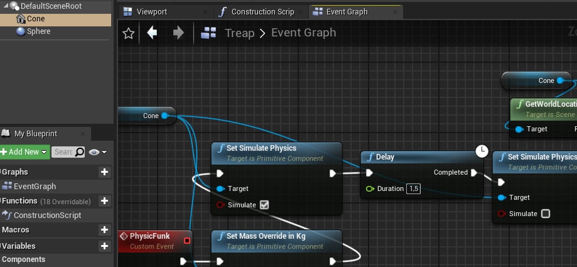Navigate back with the left arrow
Image resolution: width=577 pixels, height=267 pixels.
tap(152, 33)
